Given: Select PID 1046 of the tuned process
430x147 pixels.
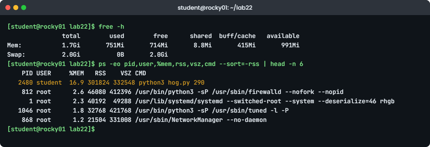Looking at the screenshot, I should (x=25, y=111).
